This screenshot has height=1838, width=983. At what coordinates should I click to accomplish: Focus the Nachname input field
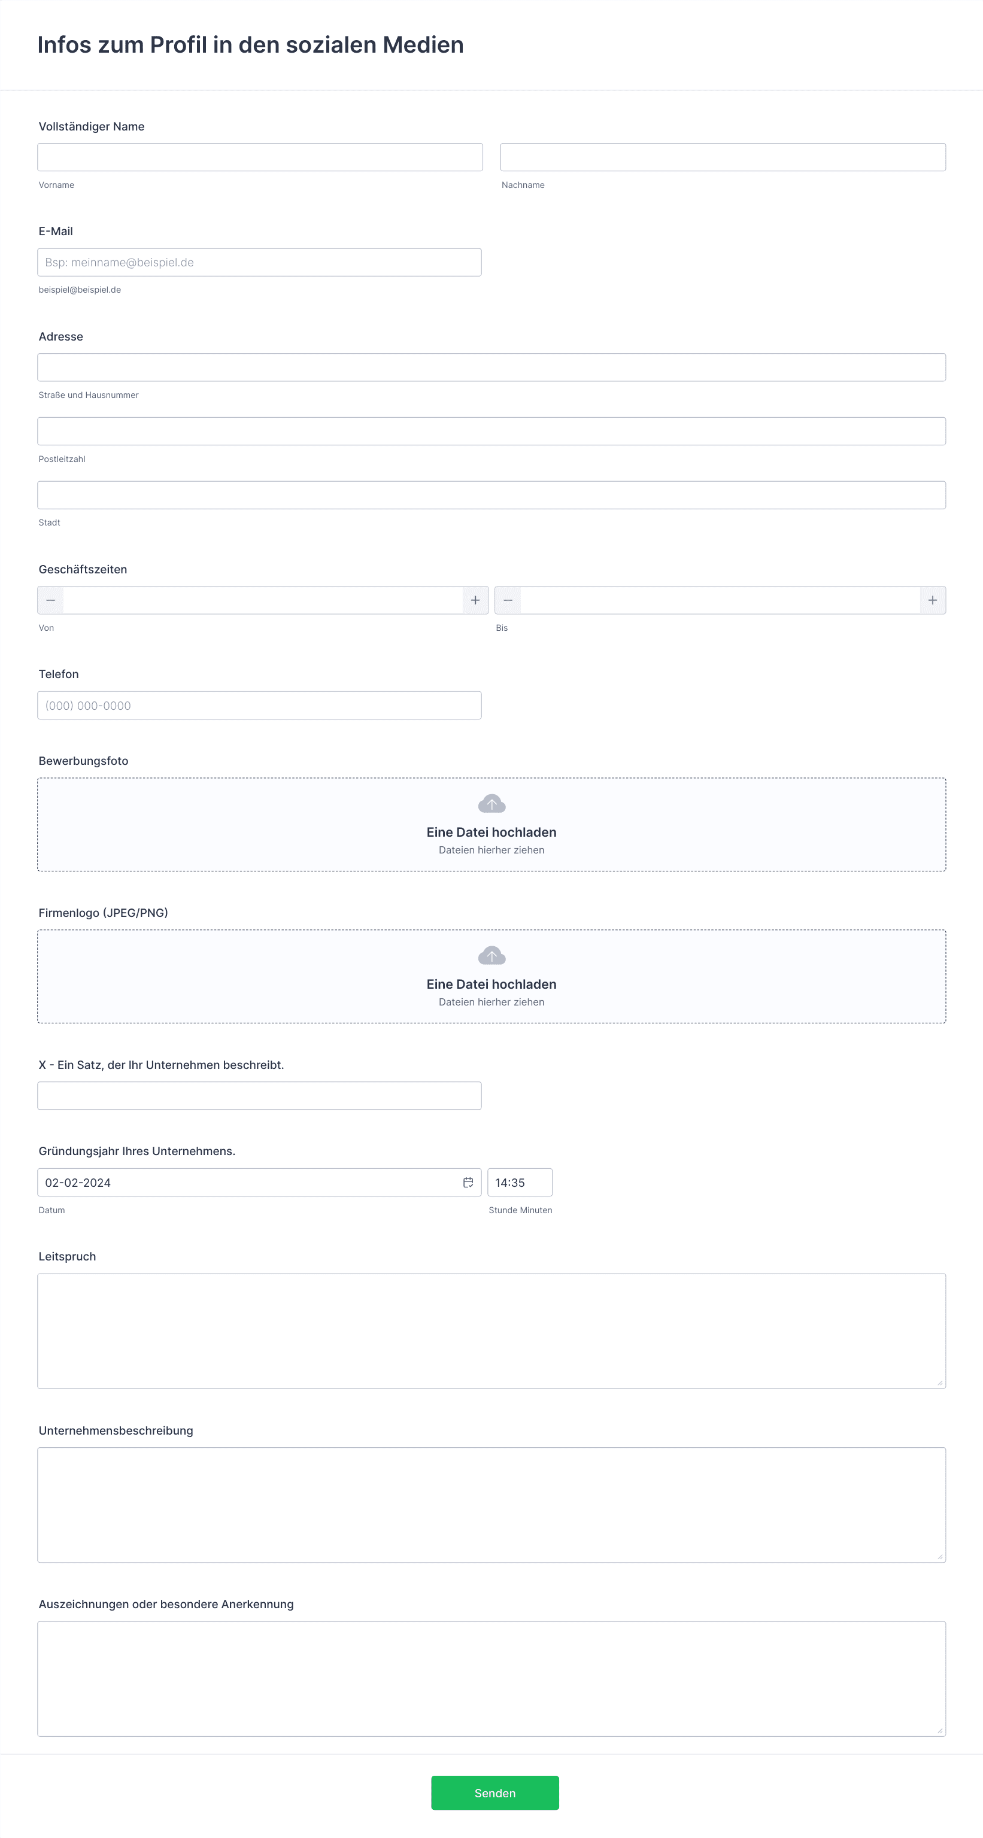723,157
